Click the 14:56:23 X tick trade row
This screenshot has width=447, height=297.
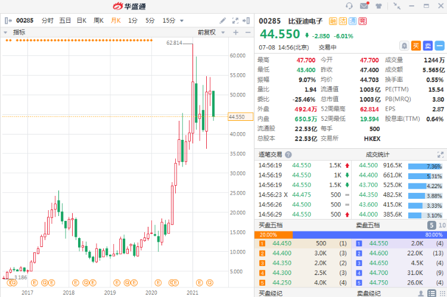[x=303, y=195]
